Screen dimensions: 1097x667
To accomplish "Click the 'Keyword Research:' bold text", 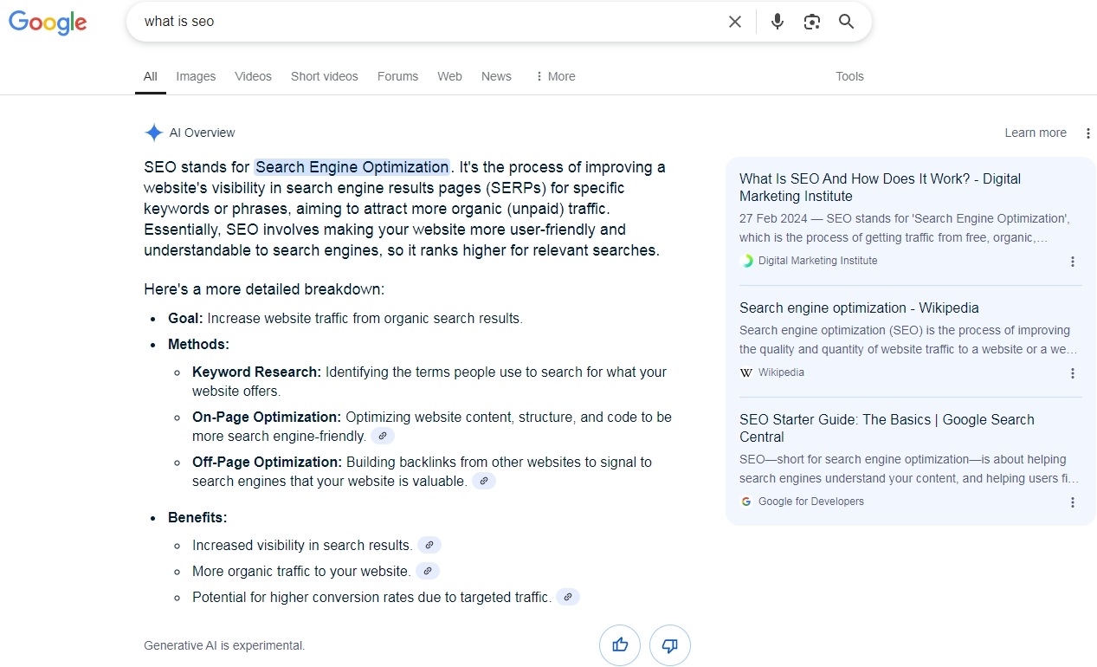I will [256, 372].
